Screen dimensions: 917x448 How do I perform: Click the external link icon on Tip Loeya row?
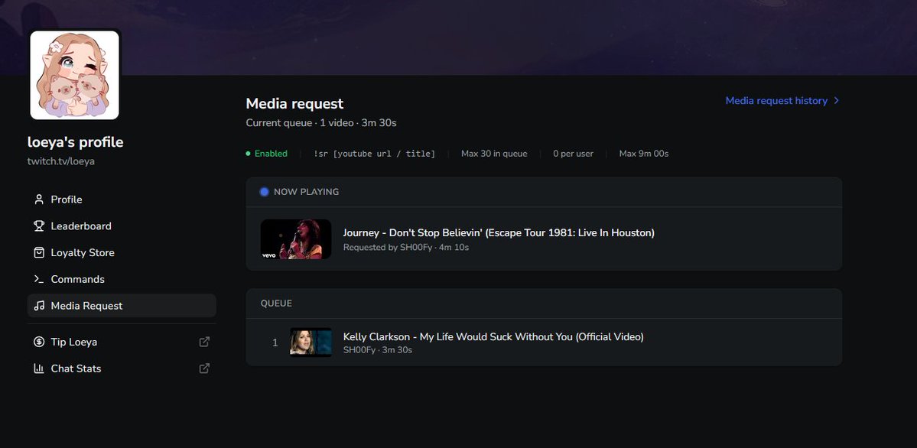pyautogui.click(x=204, y=342)
